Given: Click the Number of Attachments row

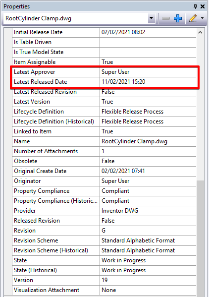Looking at the screenshot, I should pos(104,151).
